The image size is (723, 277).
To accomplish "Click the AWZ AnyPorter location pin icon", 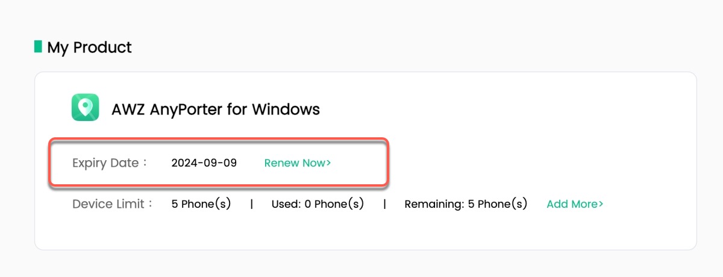I will tap(86, 107).
